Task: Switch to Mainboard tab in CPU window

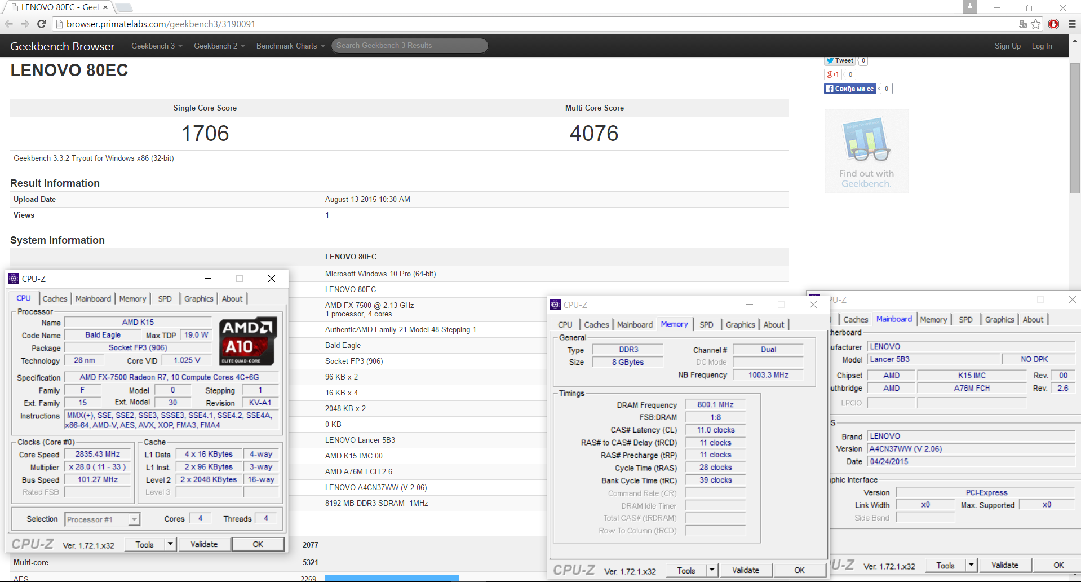Action: pyautogui.click(x=93, y=299)
